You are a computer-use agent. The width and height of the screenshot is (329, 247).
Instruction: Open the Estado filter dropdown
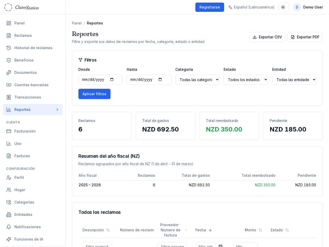click(x=245, y=80)
